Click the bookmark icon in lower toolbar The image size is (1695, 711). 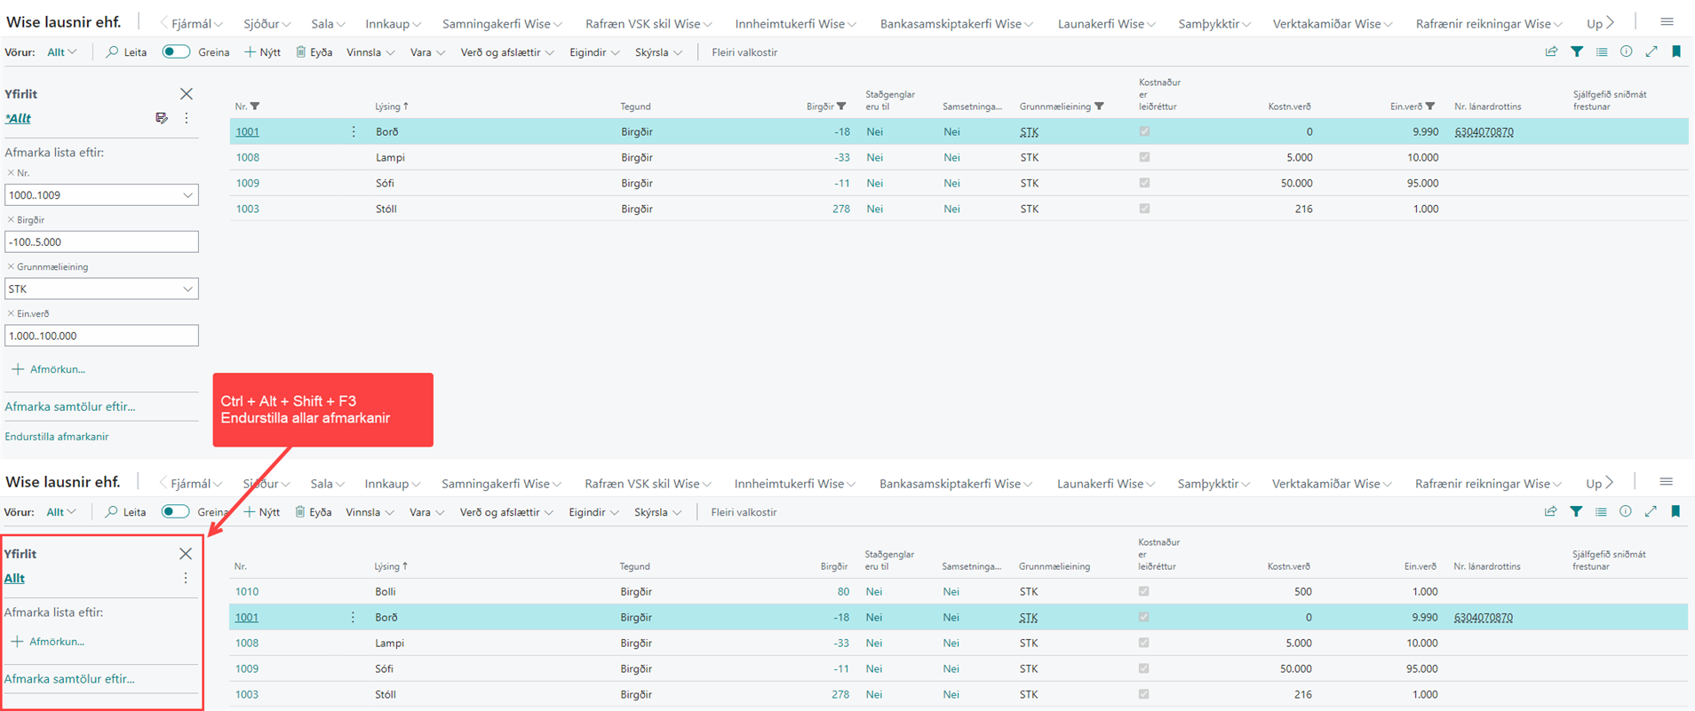1675,512
